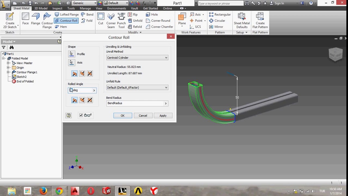
Task: Select first offset direction under Shape
Action: point(74,73)
